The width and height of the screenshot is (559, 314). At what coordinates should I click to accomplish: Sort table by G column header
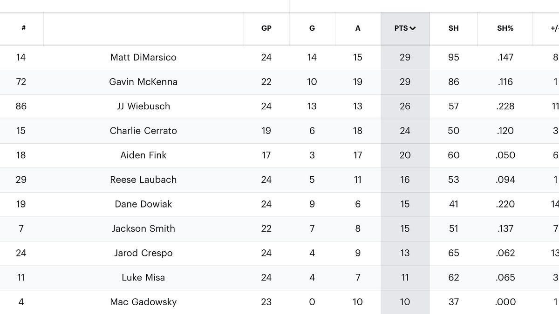pos(312,28)
